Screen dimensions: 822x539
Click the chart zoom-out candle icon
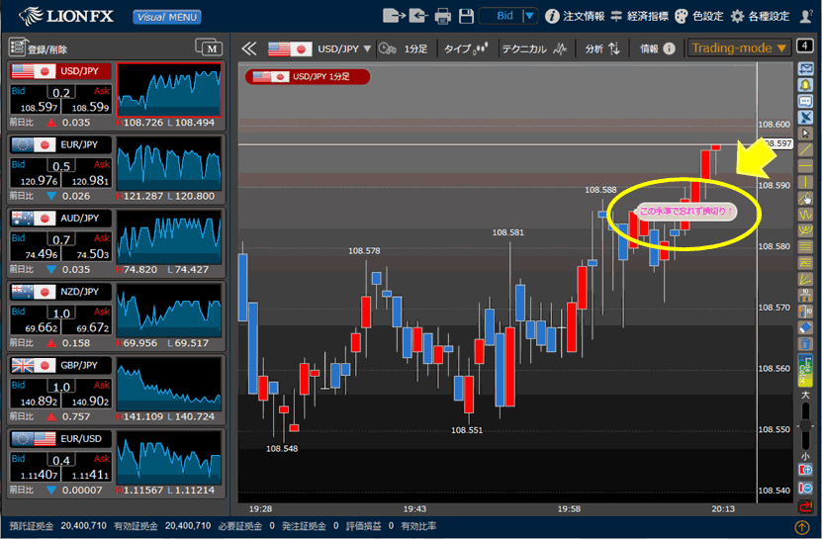(x=805, y=489)
